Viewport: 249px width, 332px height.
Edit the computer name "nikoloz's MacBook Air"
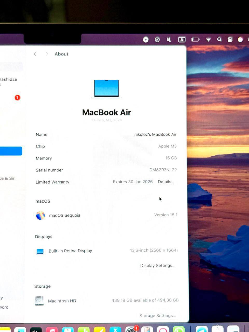[155, 134]
